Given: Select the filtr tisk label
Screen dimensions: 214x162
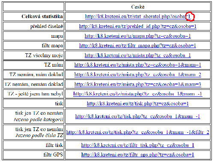Looking at the screenshot, I should (x=54, y=145).
